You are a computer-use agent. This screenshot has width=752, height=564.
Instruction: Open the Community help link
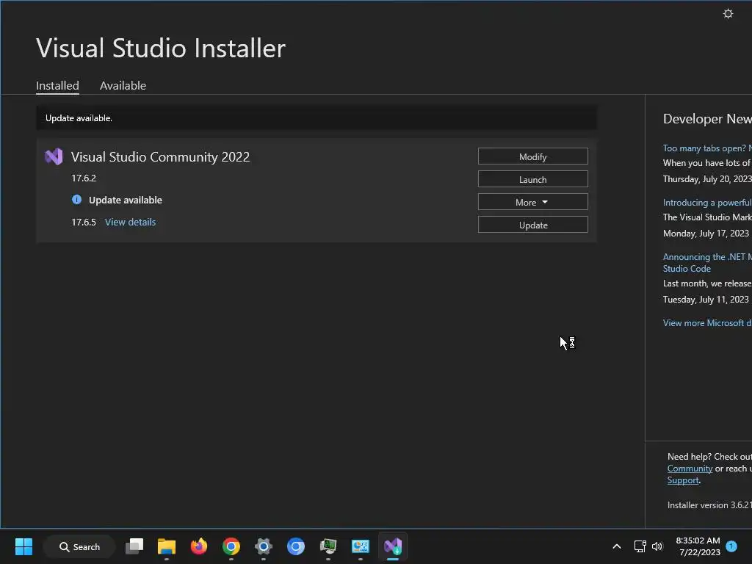[690, 469]
